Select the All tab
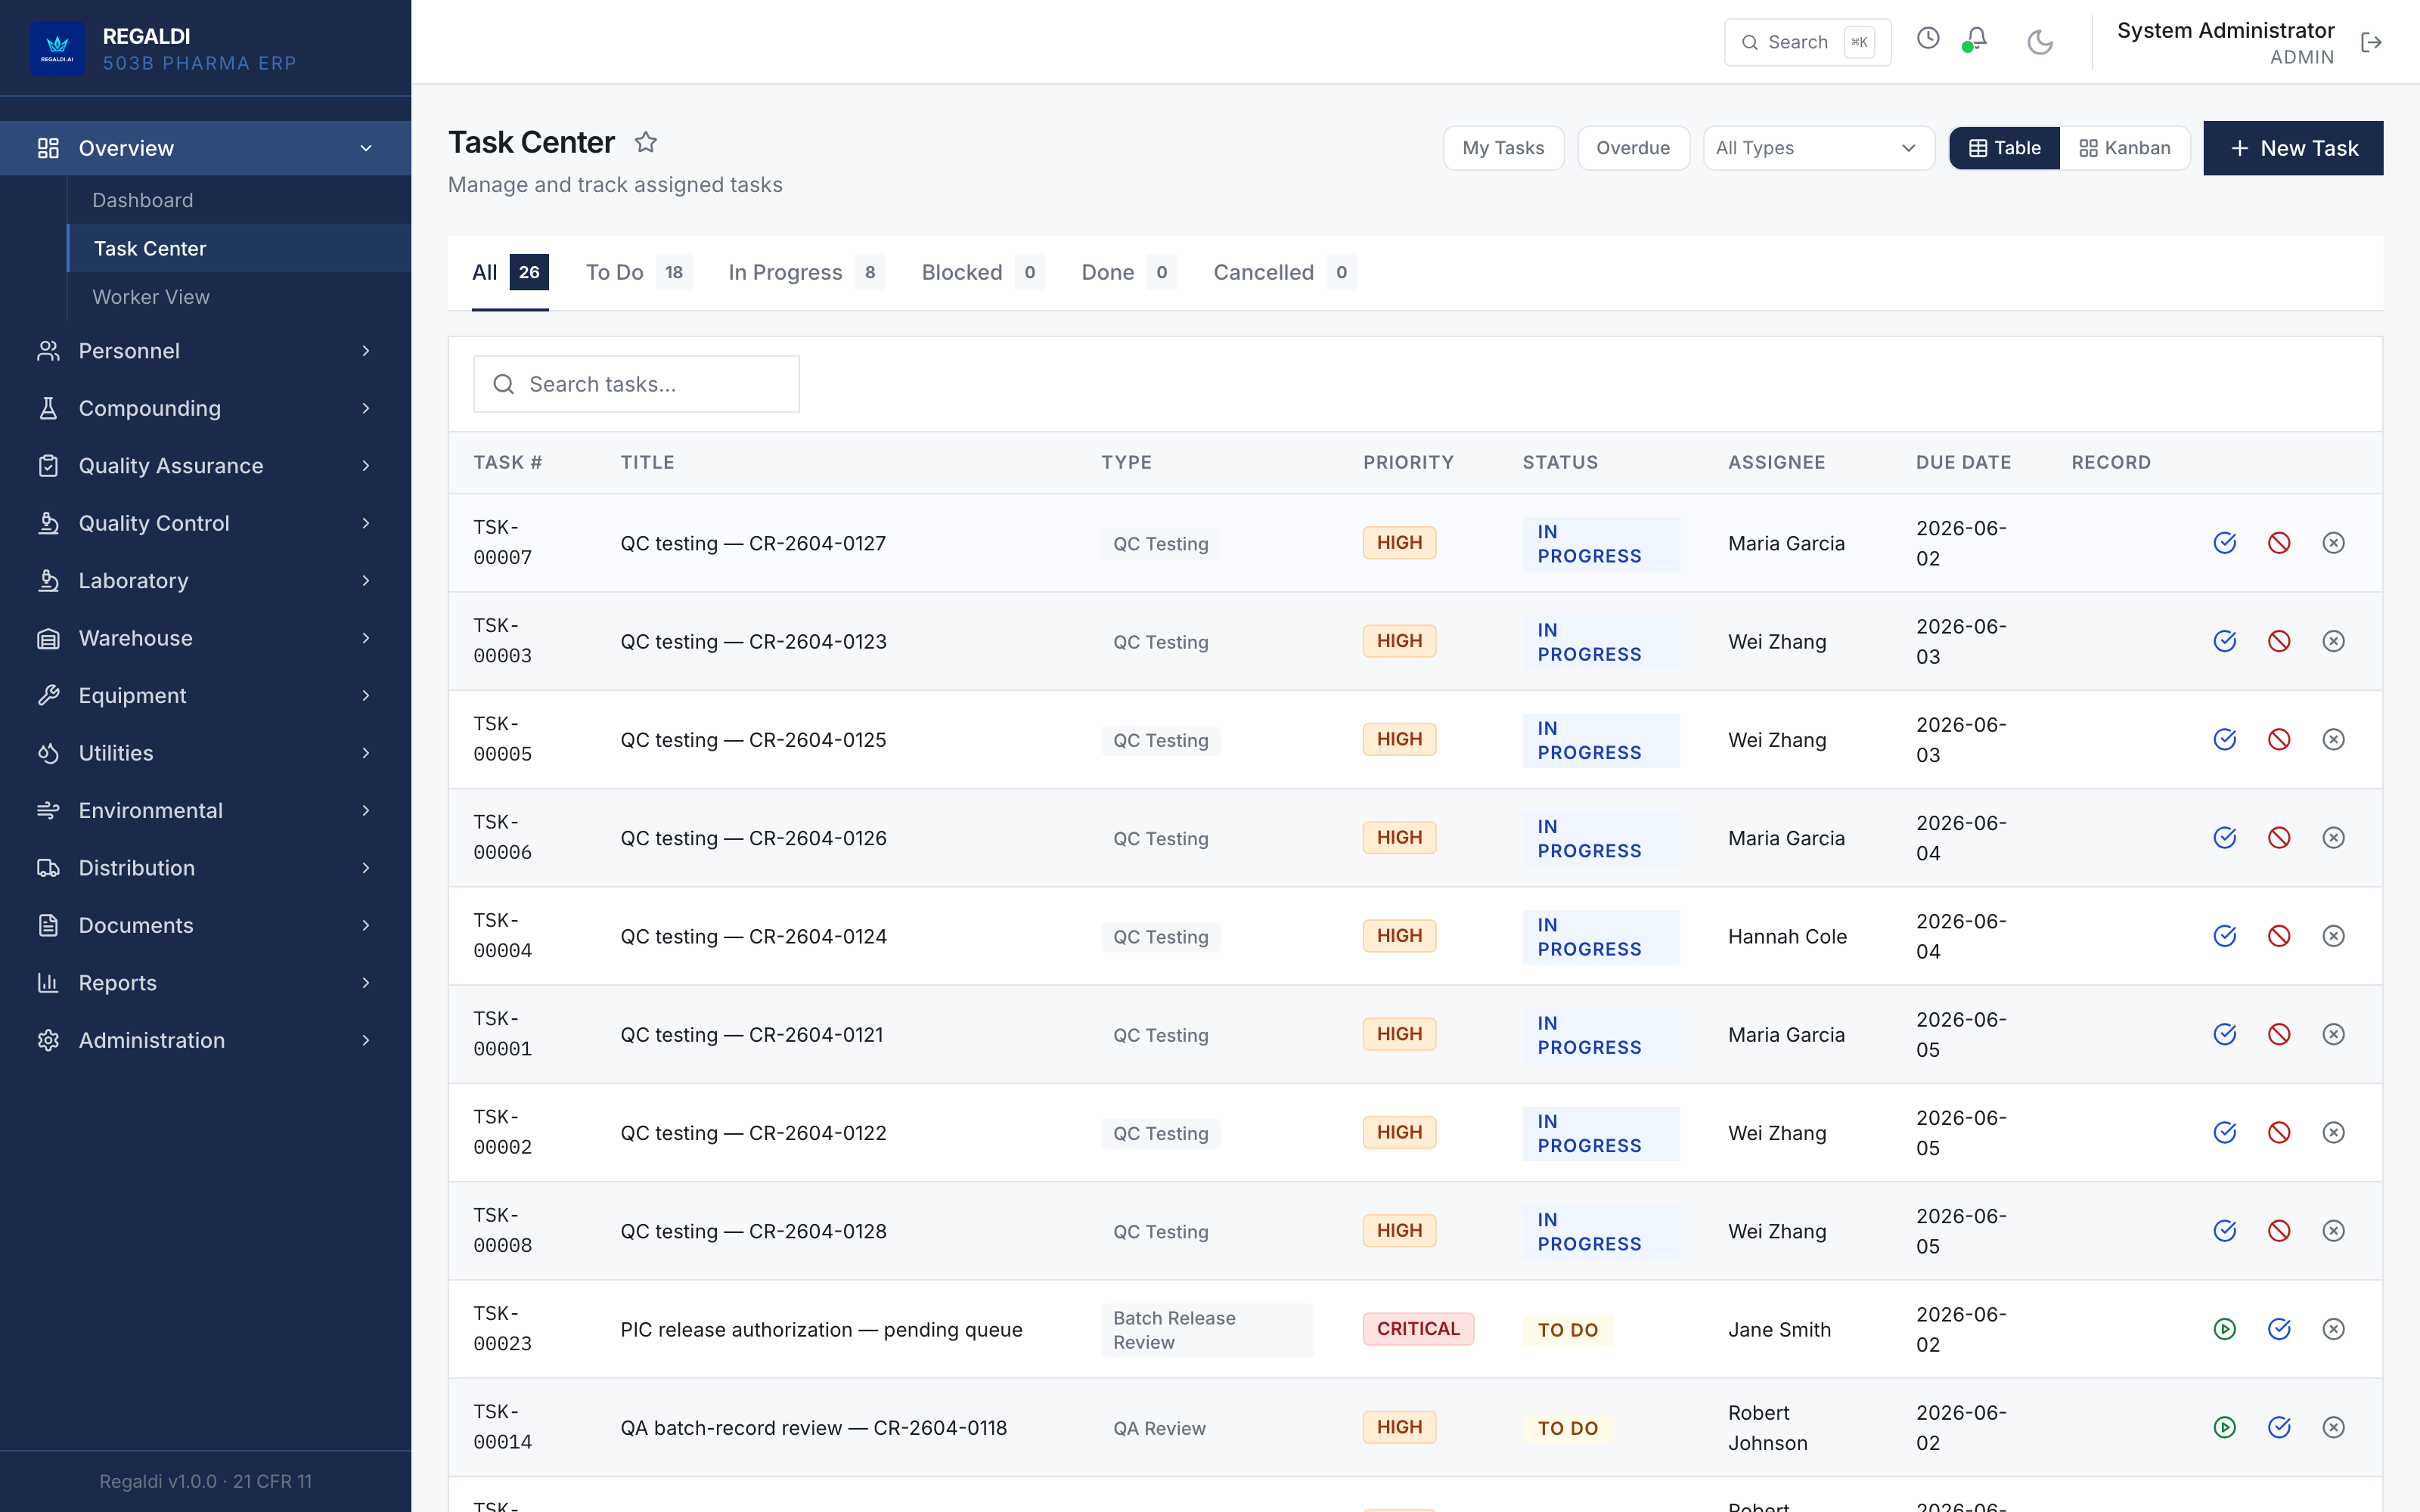2420x1512 pixels. click(x=510, y=272)
